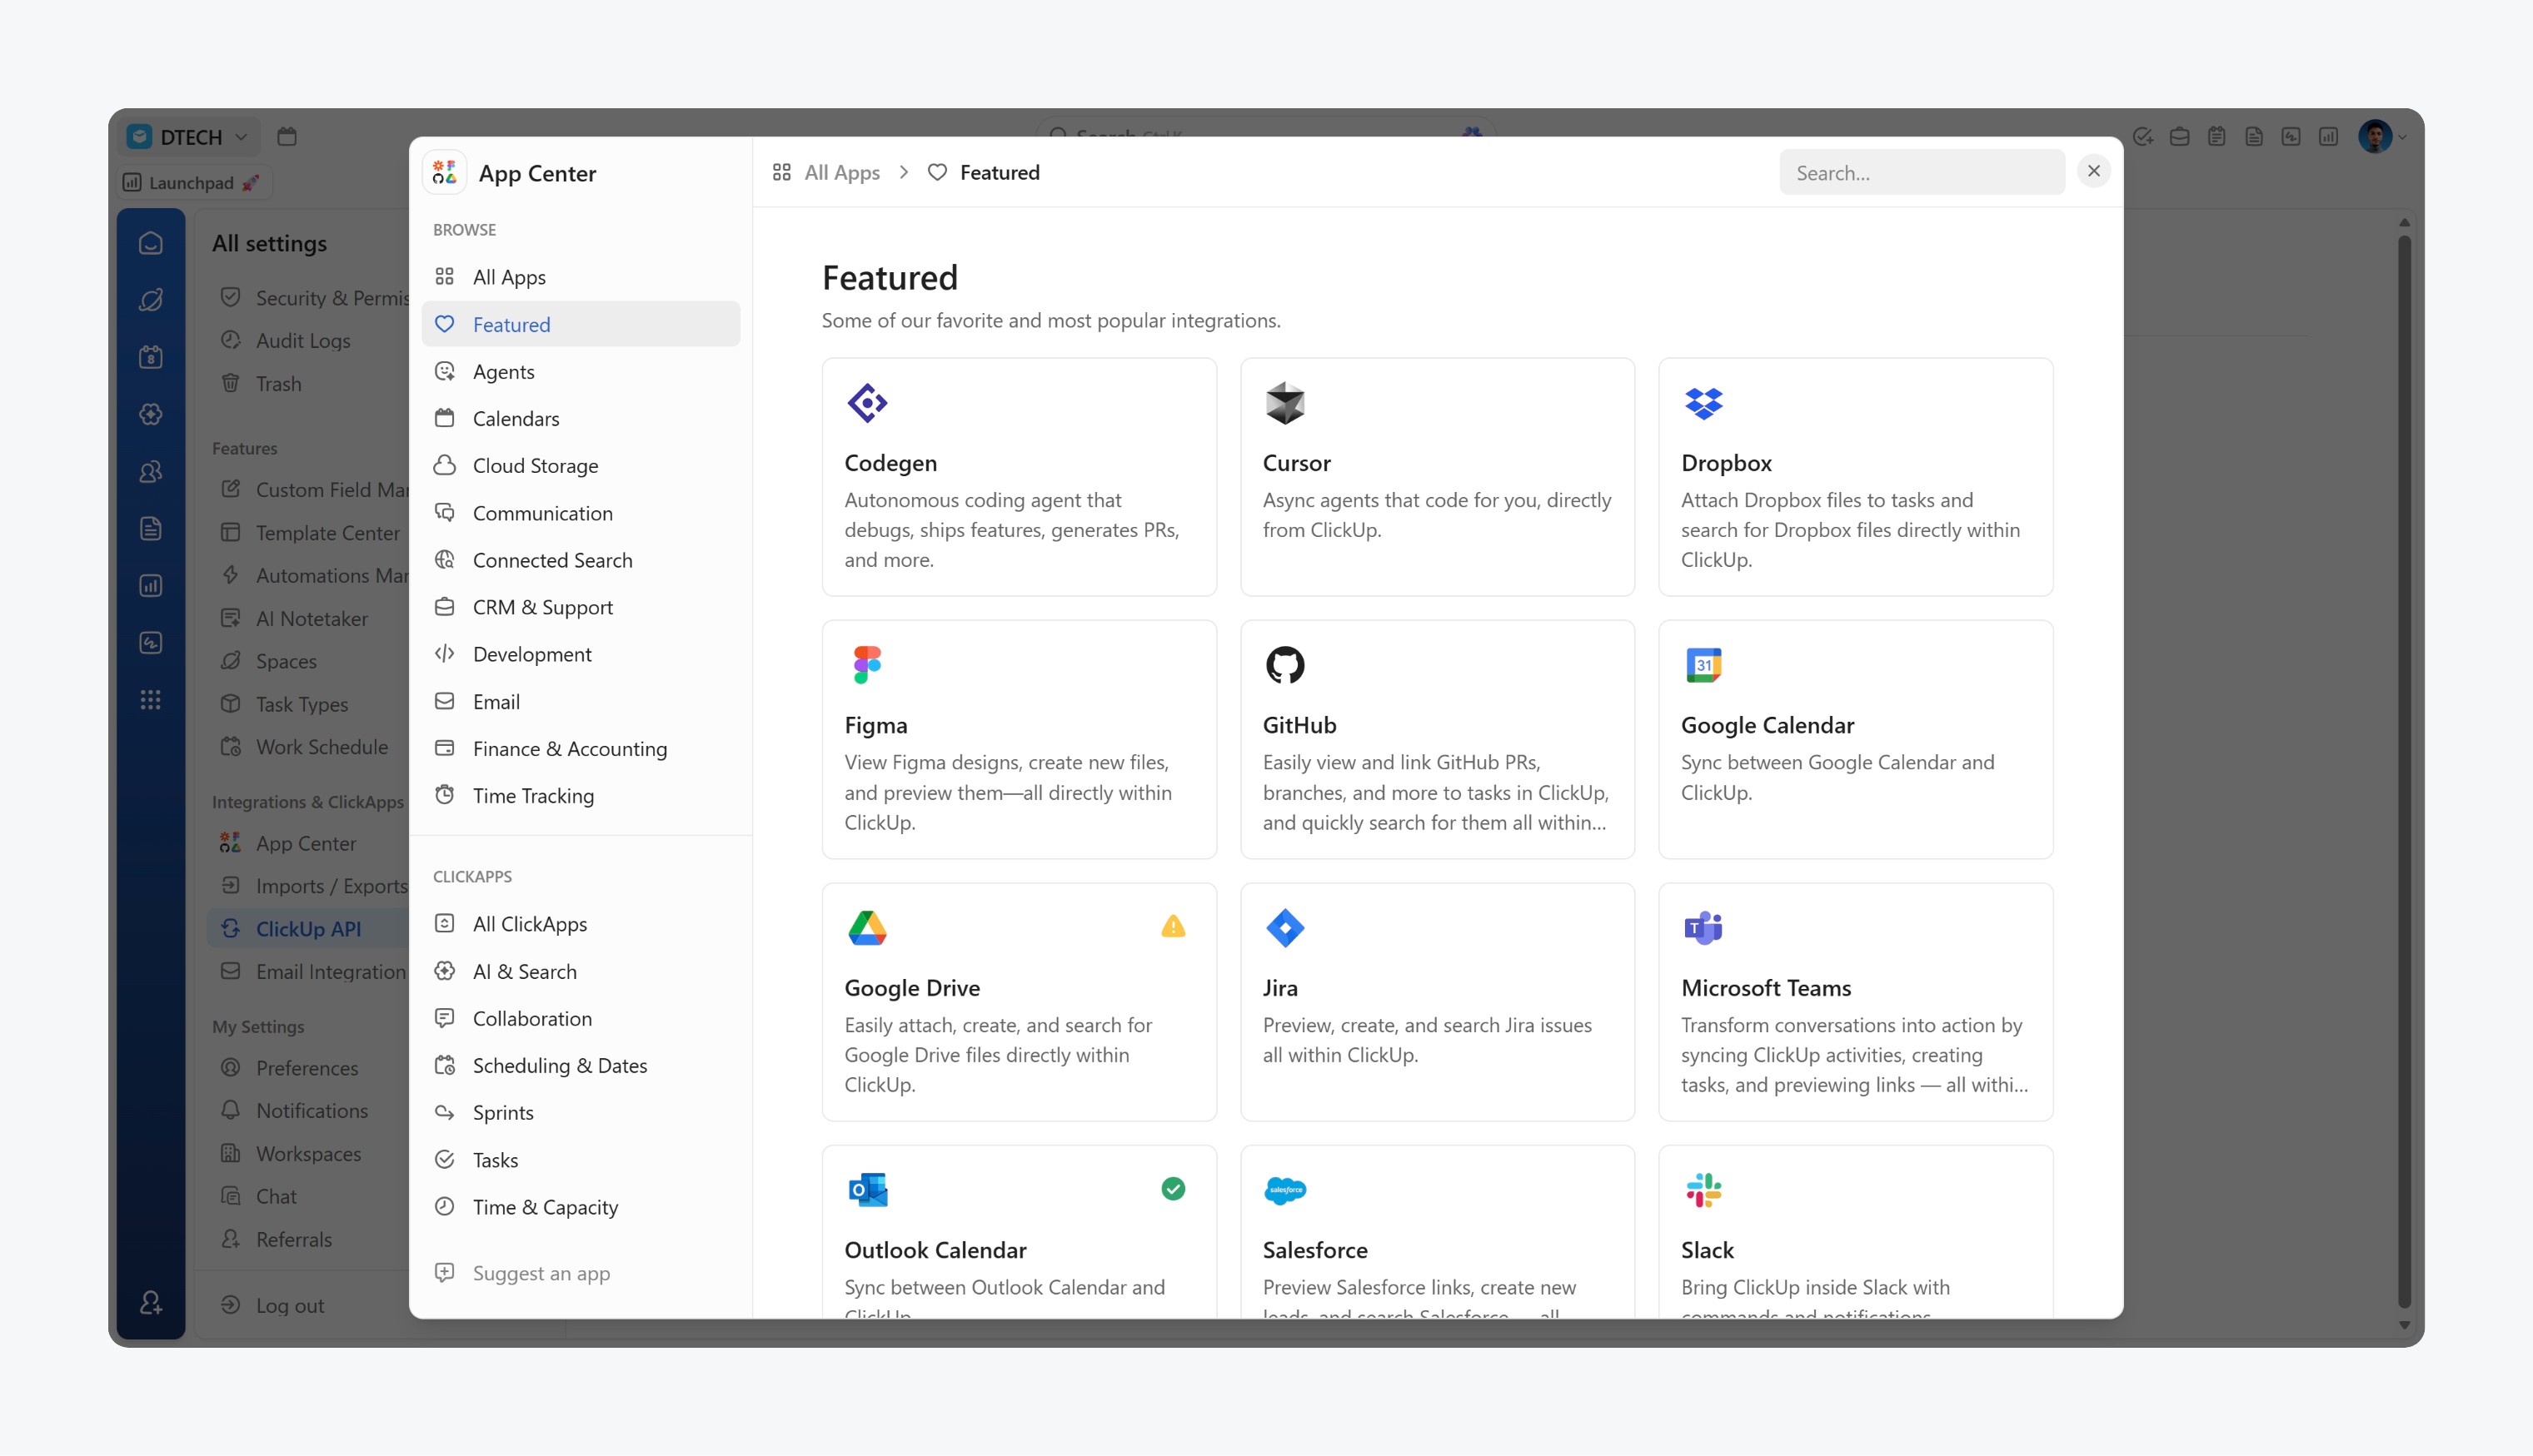The width and height of the screenshot is (2533, 1456).
Task: Click the Slack logo icon
Action: pyautogui.click(x=1703, y=1190)
